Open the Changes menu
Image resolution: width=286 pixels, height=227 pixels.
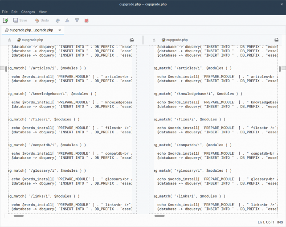[x=28, y=12]
